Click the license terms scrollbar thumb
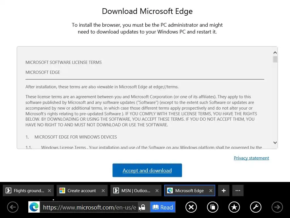The image size is (290, 218). (x=275, y=60)
